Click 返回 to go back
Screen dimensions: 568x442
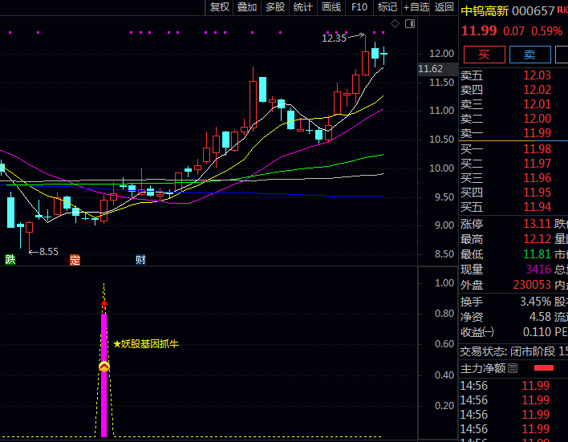(x=444, y=7)
